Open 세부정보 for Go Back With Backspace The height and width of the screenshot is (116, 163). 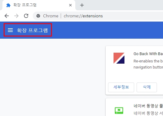click(x=121, y=87)
